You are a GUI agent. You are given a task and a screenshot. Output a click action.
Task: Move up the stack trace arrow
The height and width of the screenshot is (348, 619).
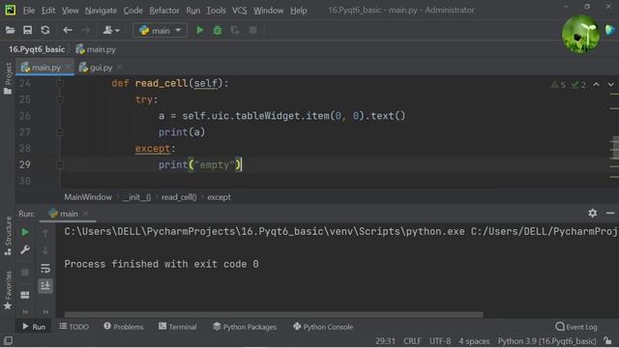pyautogui.click(x=45, y=233)
